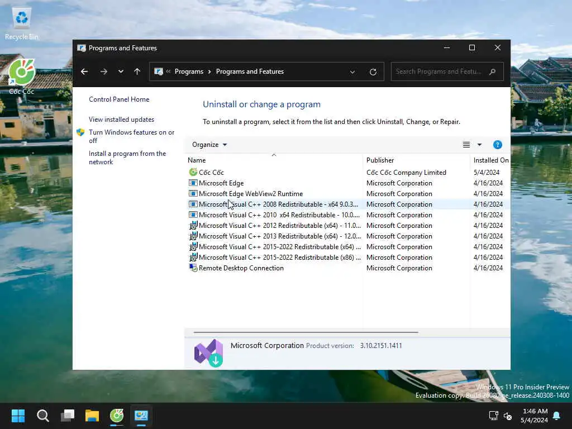Expand the more view options arrow
This screenshot has height=429, width=572.
tap(480, 145)
